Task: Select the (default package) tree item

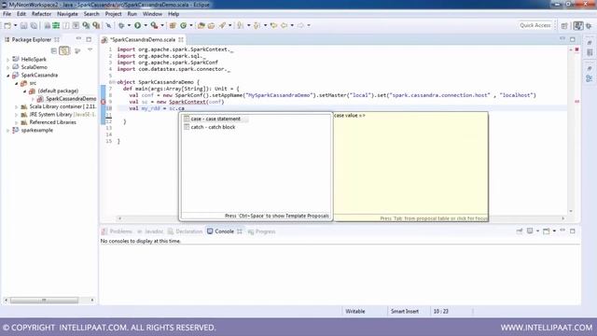Action: 54,91
